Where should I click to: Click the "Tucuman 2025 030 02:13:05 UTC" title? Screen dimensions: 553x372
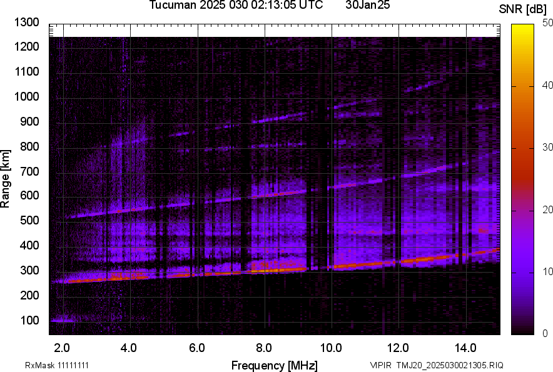tap(236, 6)
